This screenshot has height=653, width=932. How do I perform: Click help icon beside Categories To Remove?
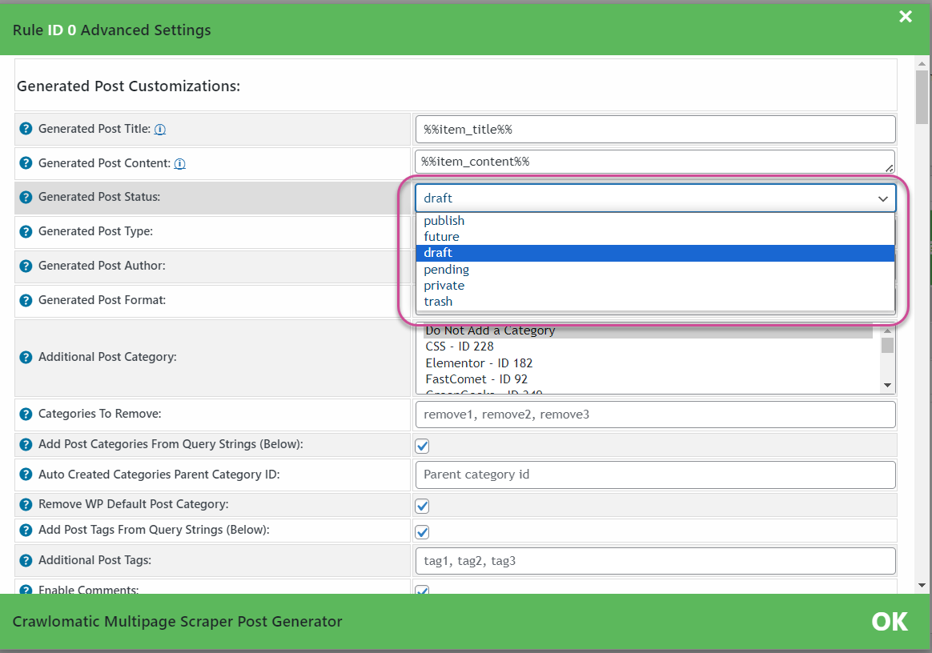(26, 415)
